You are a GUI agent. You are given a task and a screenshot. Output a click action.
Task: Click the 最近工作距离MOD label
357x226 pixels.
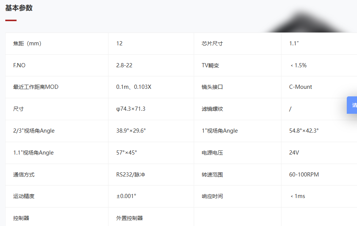coord(36,87)
